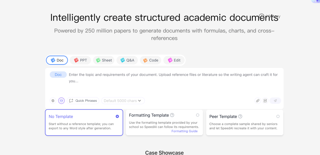Click the send paper-plane button
The image size is (320, 155).
pos(275,101)
